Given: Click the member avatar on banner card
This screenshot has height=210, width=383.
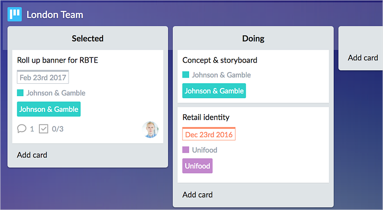Looking at the screenshot, I should (x=150, y=129).
